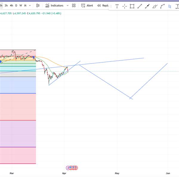Switch to the D daily timeframe
The width and height of the screenshot is (179, 179).
point(16,5)
